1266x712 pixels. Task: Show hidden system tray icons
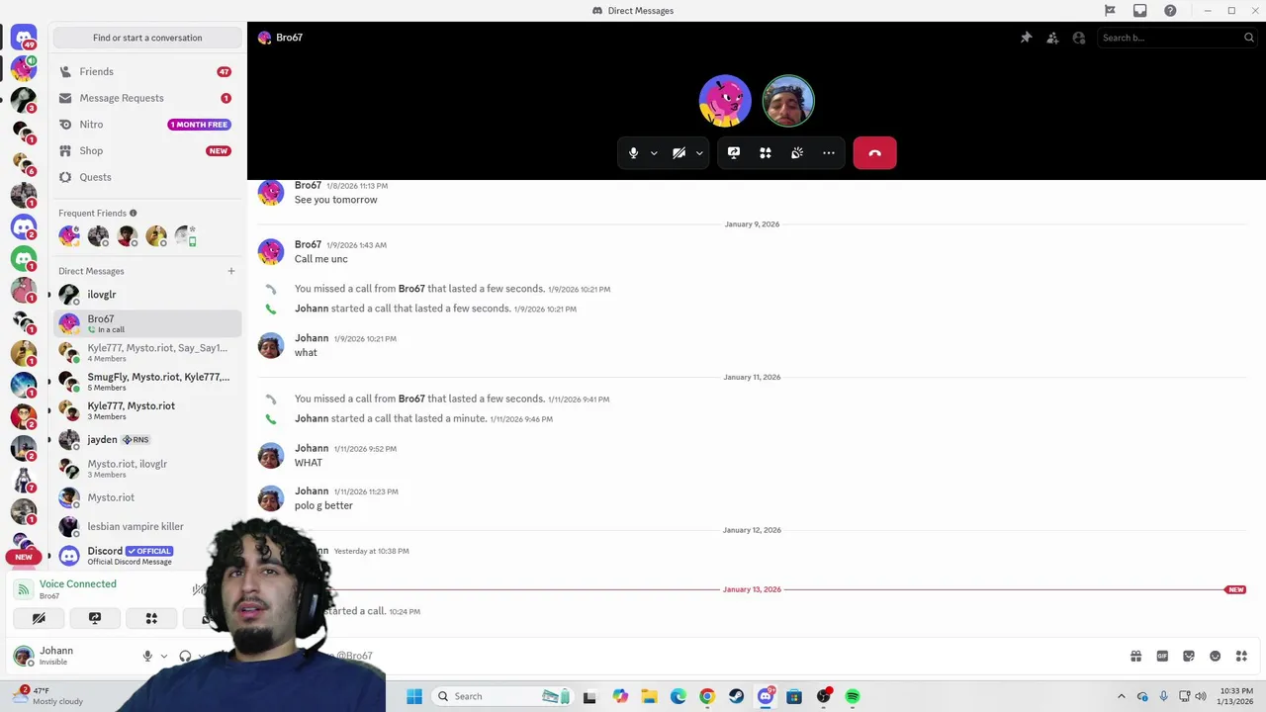pos(1121,696)
